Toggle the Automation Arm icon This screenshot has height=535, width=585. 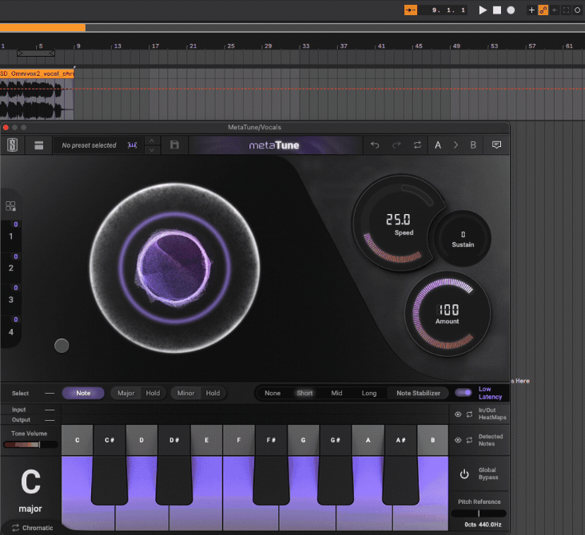(543, 10)
